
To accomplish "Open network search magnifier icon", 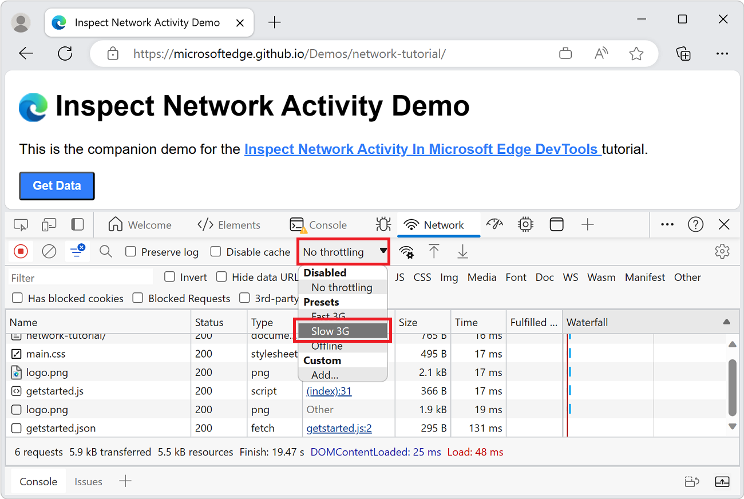I will [x=106, y=251].
